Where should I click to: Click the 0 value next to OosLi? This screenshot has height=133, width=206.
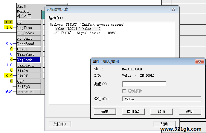coord(11,49)
